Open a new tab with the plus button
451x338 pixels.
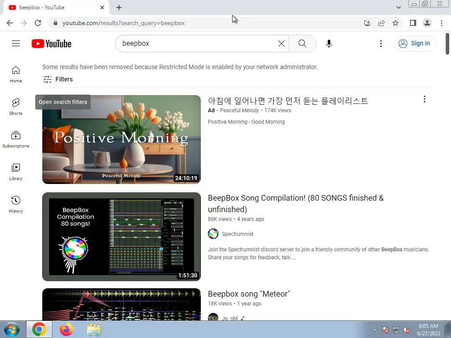(119, 7)
